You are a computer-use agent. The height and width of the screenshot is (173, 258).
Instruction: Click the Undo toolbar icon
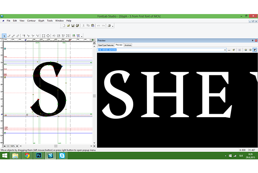coord(98,26)
